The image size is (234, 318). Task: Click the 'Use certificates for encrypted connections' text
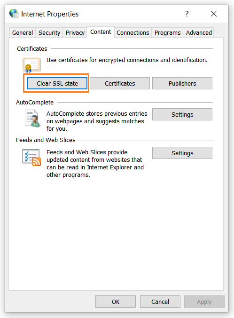(127, 60)
